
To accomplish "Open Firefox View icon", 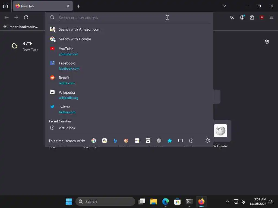I will click(x=5, y=6).
